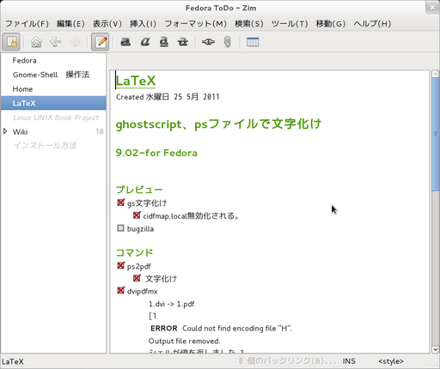
Task: Expand the Wiki tree node
Action: point(5,131)
